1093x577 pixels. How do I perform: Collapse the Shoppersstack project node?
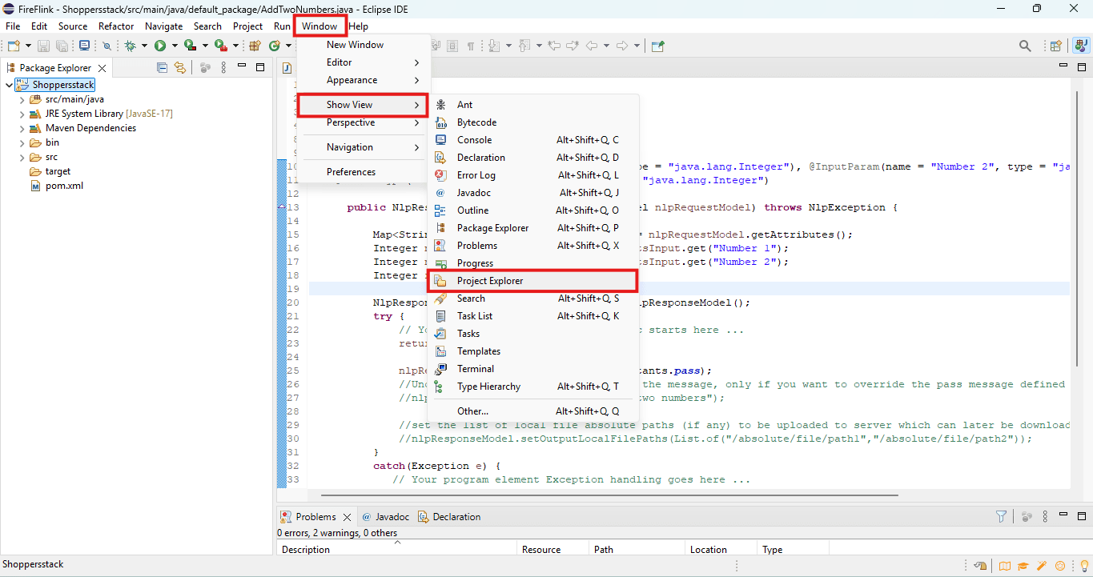click(x=9, y=85)
